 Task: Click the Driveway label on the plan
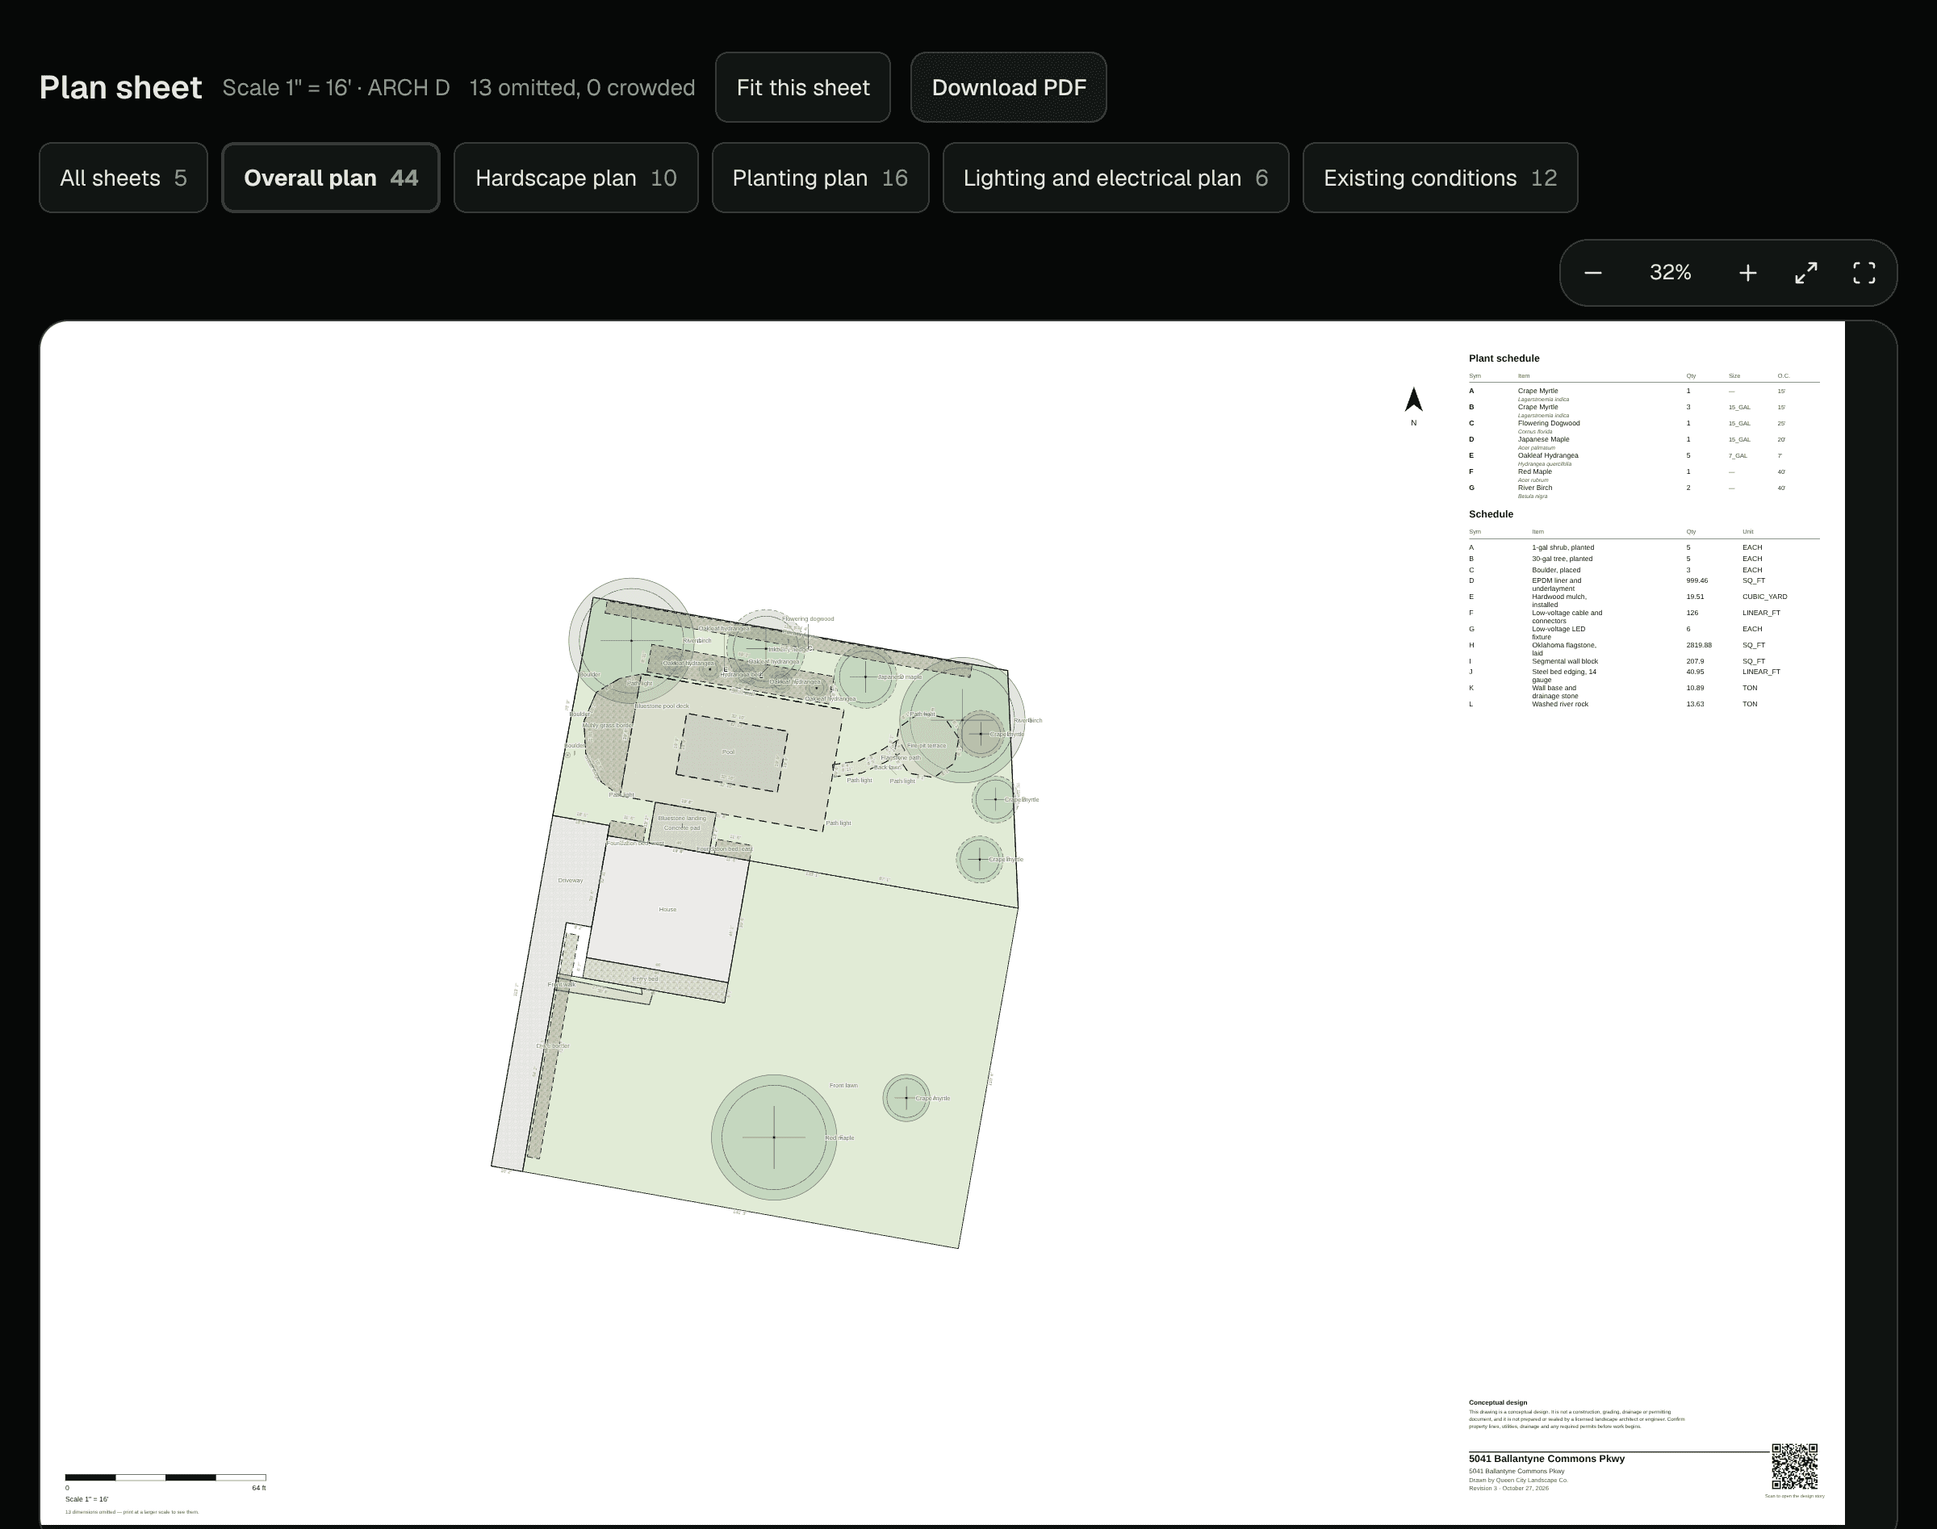click(x=570, y=881)
